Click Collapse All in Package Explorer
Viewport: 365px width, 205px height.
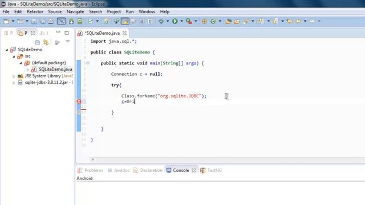(x=37, y=42)
